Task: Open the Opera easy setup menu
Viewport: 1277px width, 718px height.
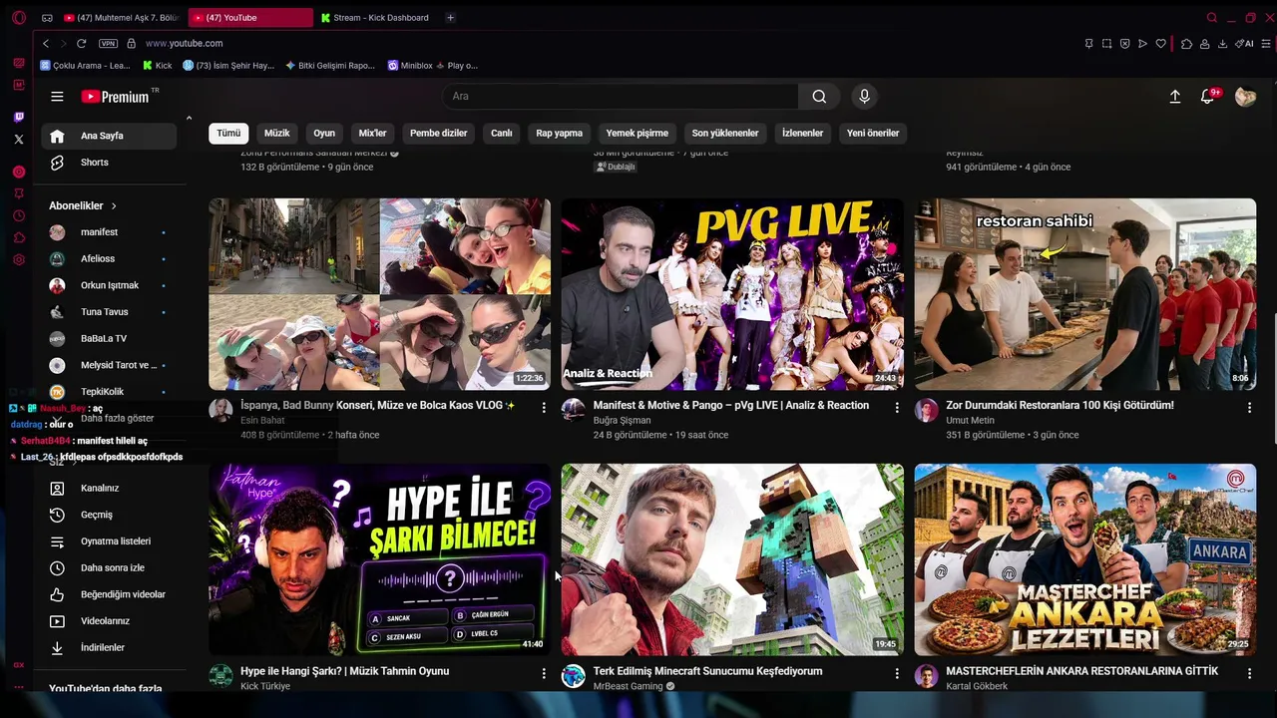Action: pos(1266,44)
